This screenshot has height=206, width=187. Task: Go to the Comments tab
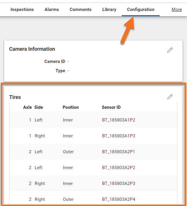(x=80, y=10)
